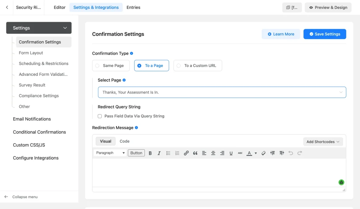Switch to Settings & Integrations tab
Viewport: 360px width, 209px height.
96,7
